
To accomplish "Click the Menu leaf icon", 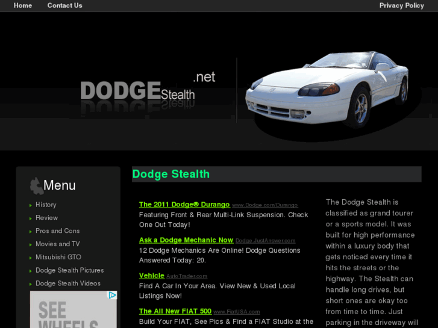I will pos(36,186).
